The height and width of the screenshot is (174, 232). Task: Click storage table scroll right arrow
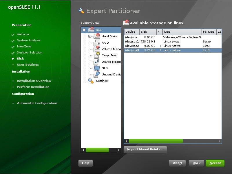[219, 141]
